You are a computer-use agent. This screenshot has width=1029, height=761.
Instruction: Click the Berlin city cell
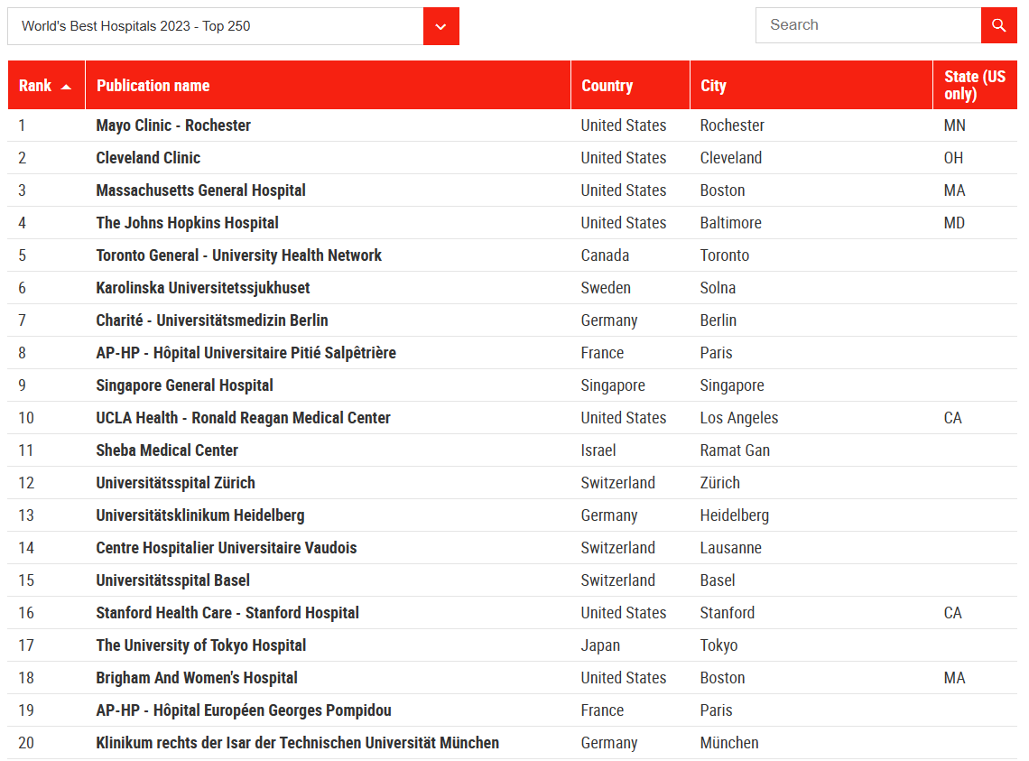(718, 320)
